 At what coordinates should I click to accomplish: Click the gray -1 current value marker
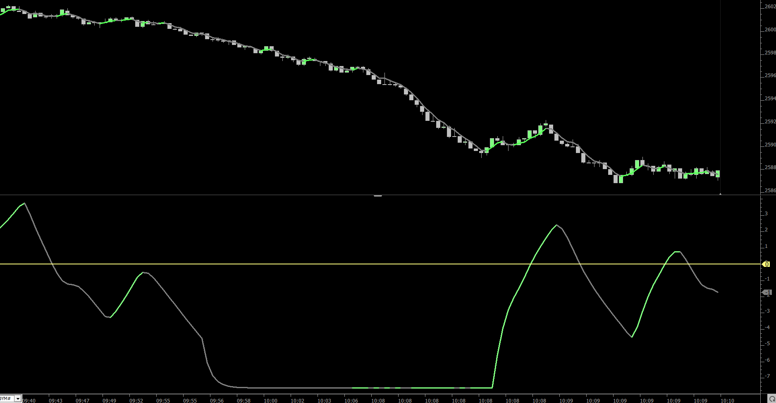[767, 292]
